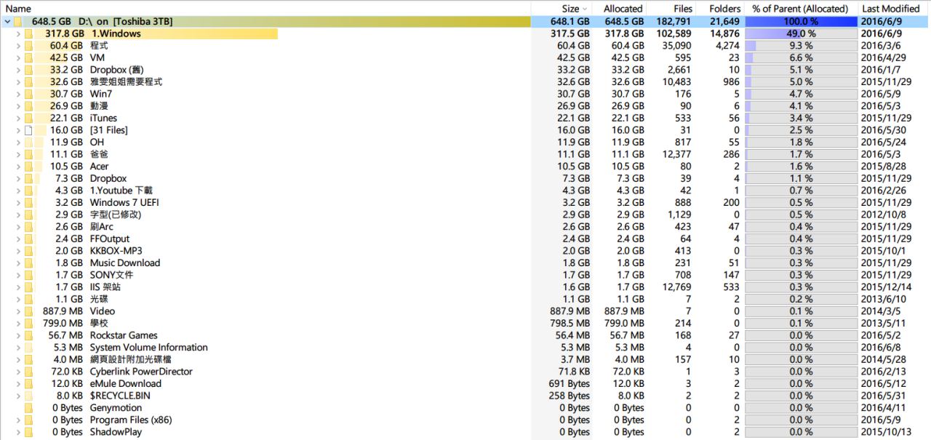Sort by % of Parent (Allocated) column
The image size is (931, 440).
click(x=800, y=8)
